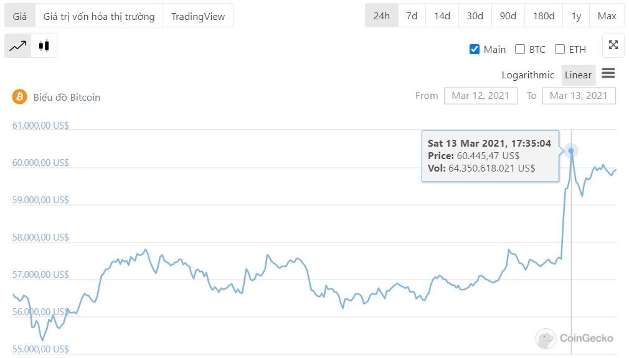
Task: Click highlighted price point on chart line
Action: pos(571,151)
